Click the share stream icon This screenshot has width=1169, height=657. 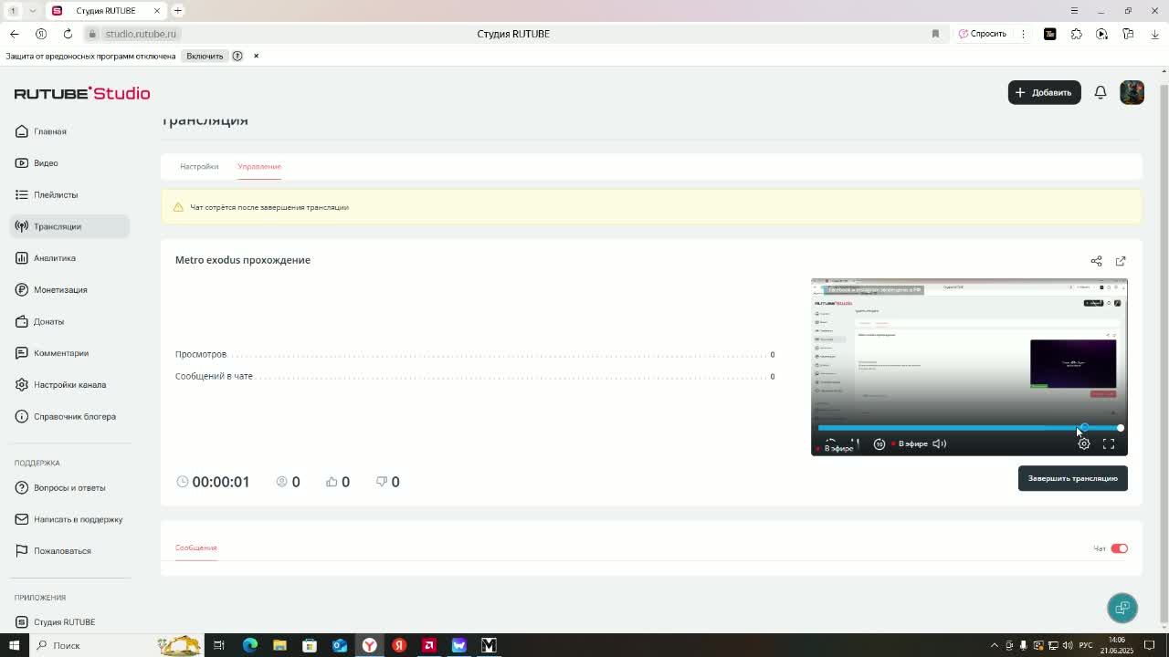pos(1096,261)
